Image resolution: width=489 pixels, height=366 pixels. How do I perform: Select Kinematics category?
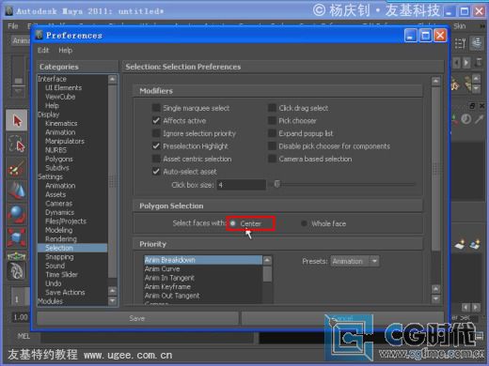coord(61,123)
